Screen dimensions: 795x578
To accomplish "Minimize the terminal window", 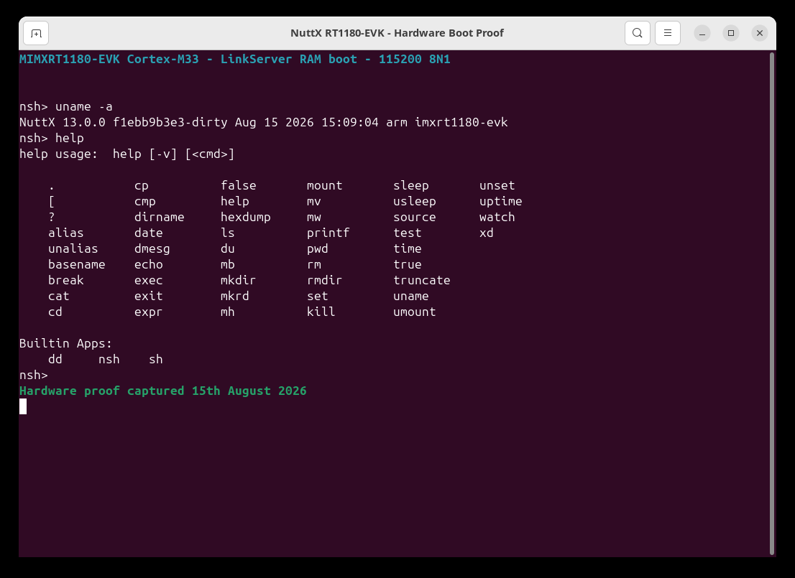I will click(702, 34).
